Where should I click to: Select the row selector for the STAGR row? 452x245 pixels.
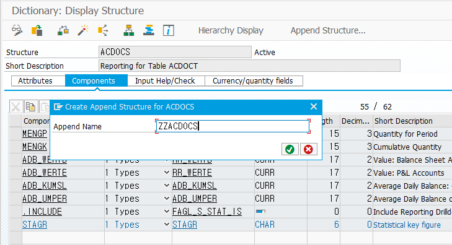point(16,225)
